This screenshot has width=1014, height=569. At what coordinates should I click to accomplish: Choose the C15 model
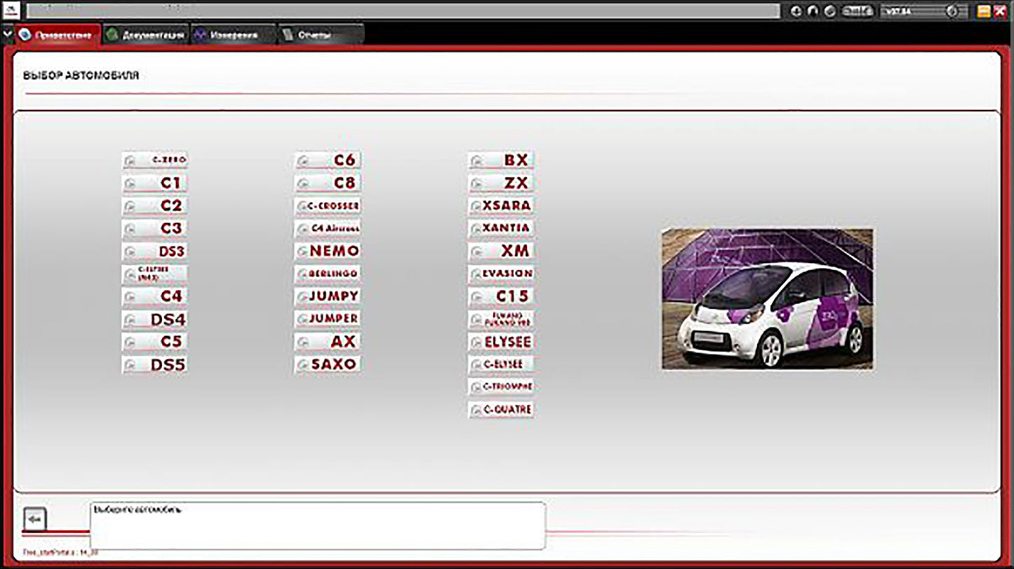(x=501, y=296)
